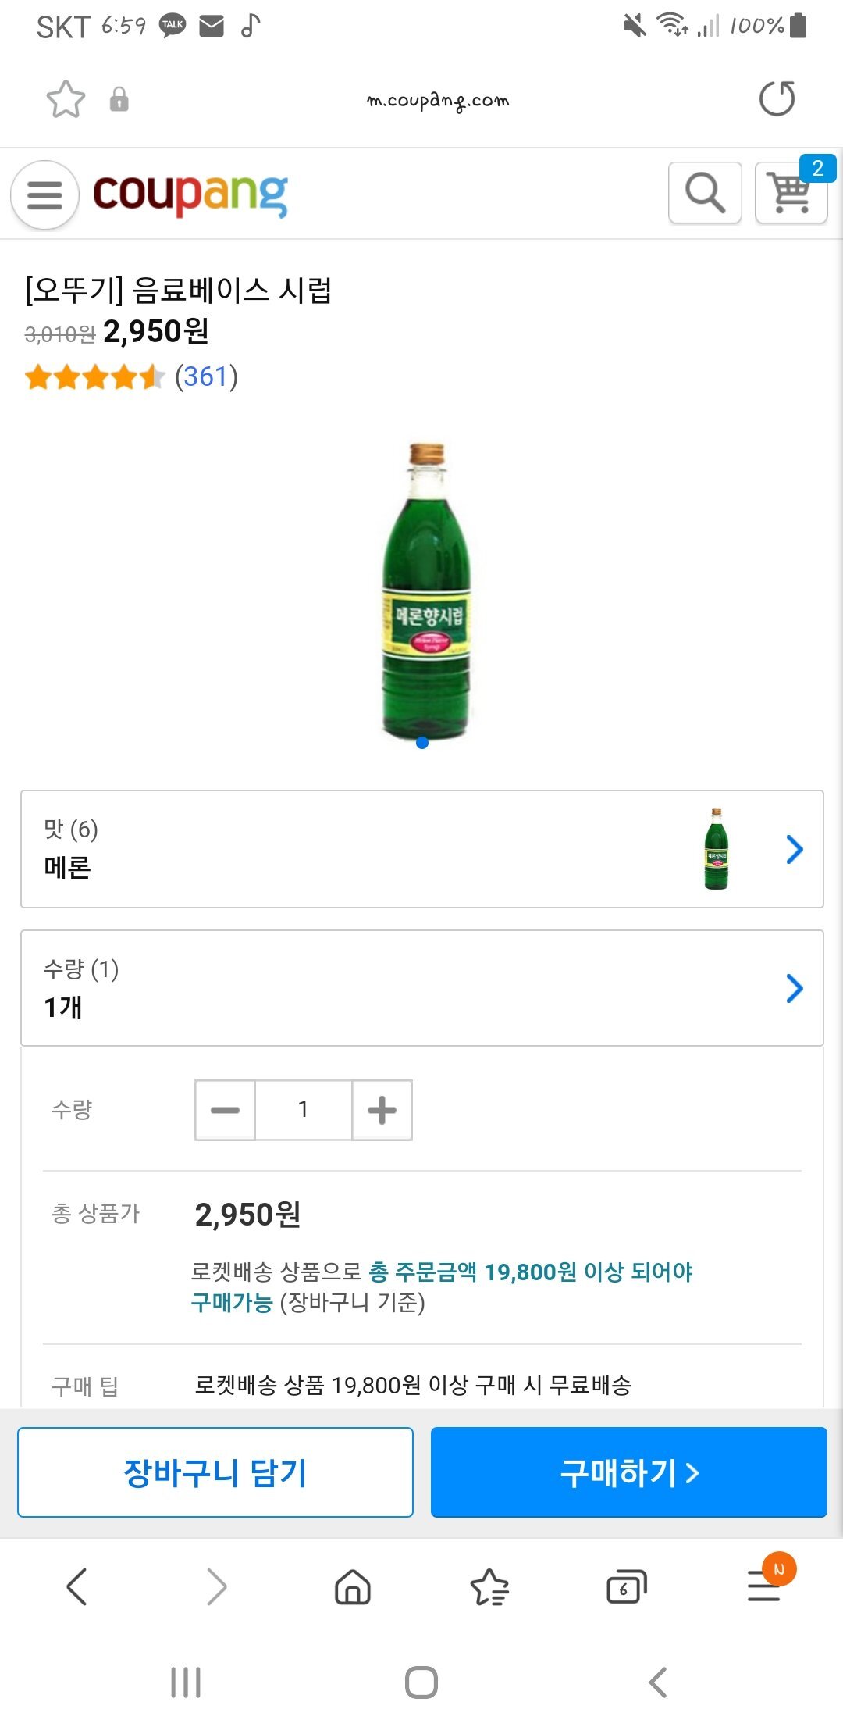Expand the 수량 (1) quantity selector
Viewport: 843px width, 1734px height.
[x=421, y=988]
